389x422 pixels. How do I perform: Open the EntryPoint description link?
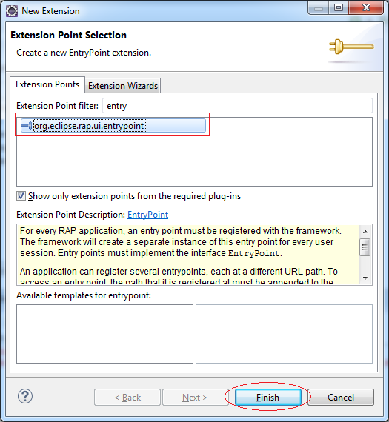click(x=147, y=215)
